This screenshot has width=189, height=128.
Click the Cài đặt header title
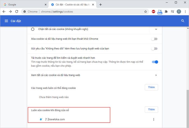tap(16, 21)
